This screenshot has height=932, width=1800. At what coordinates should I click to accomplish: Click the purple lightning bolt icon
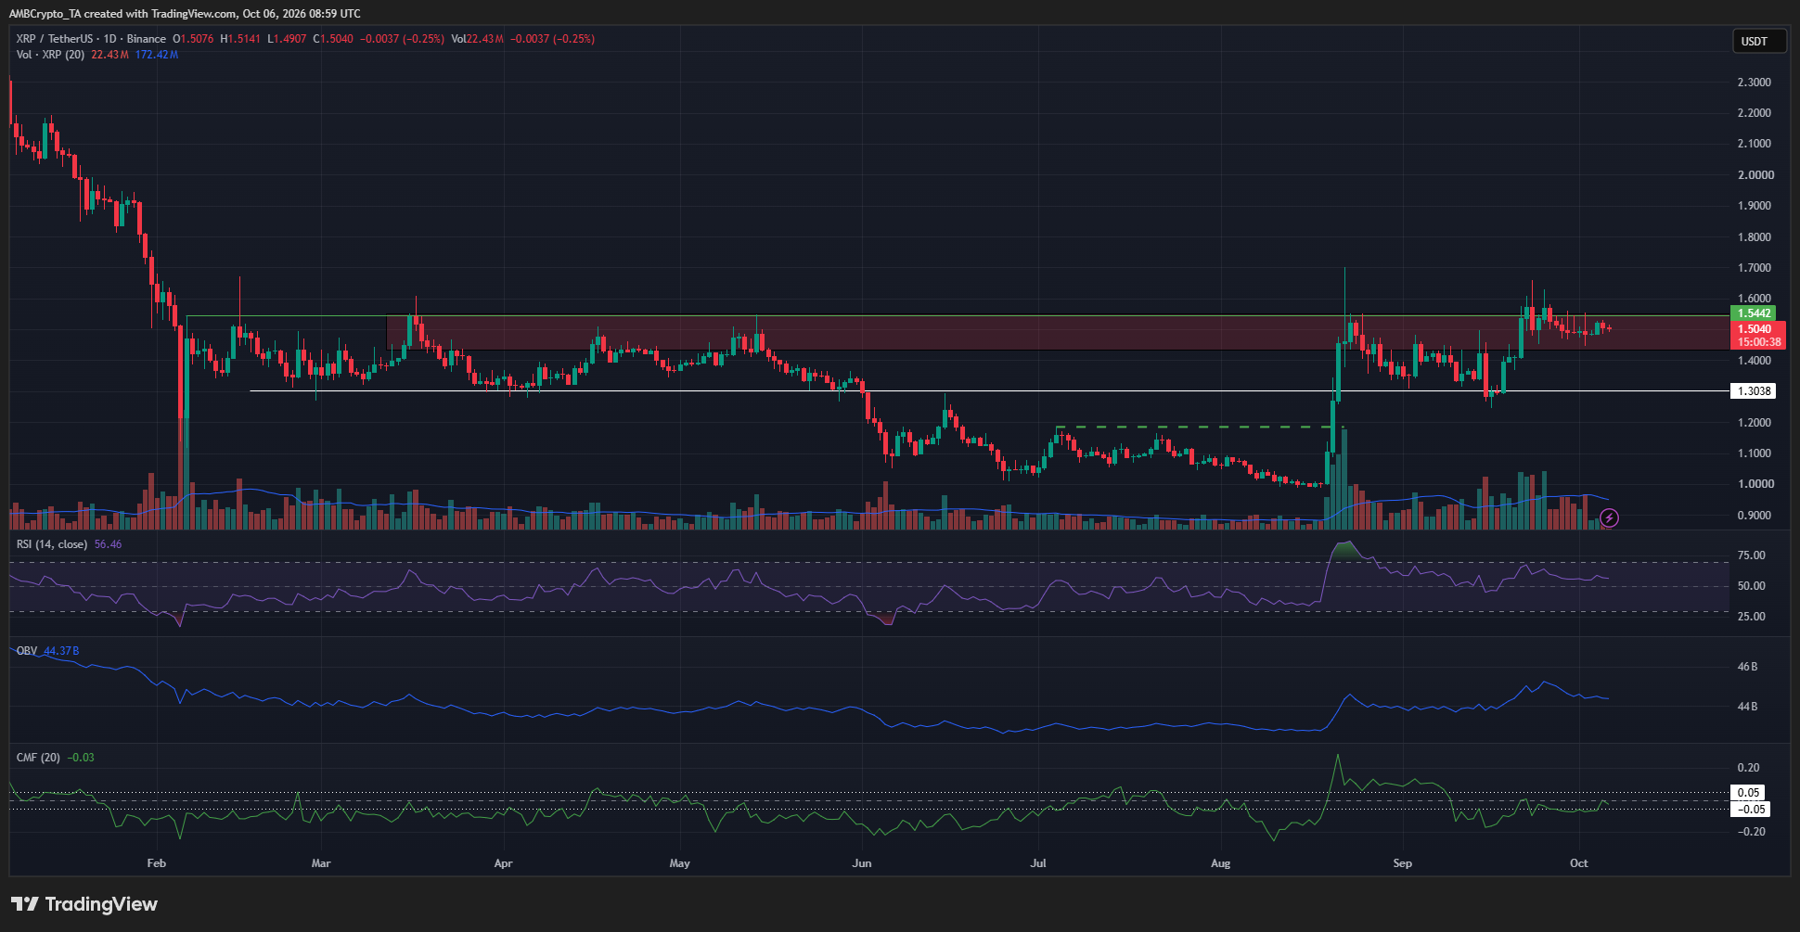pyautogui.click(x=1610, y=518)
